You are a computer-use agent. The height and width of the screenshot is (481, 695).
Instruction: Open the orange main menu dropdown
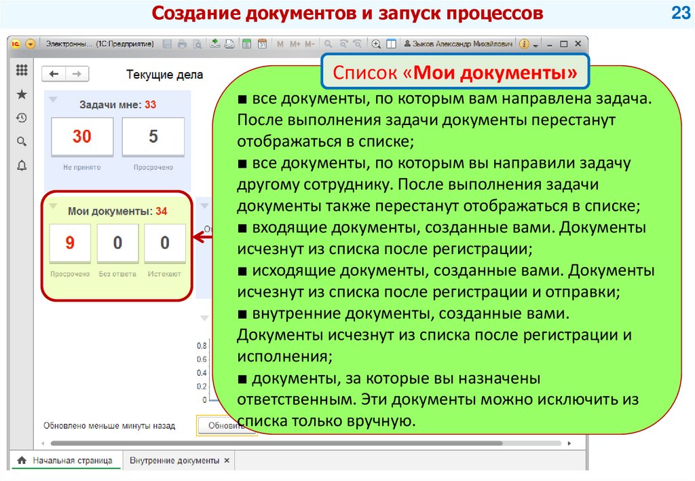click(30, 44)
